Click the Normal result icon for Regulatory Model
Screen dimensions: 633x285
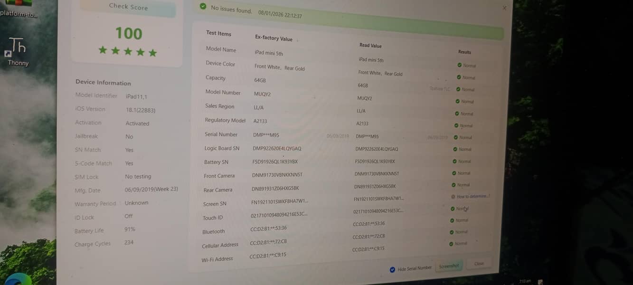click(x=456, y=125)
